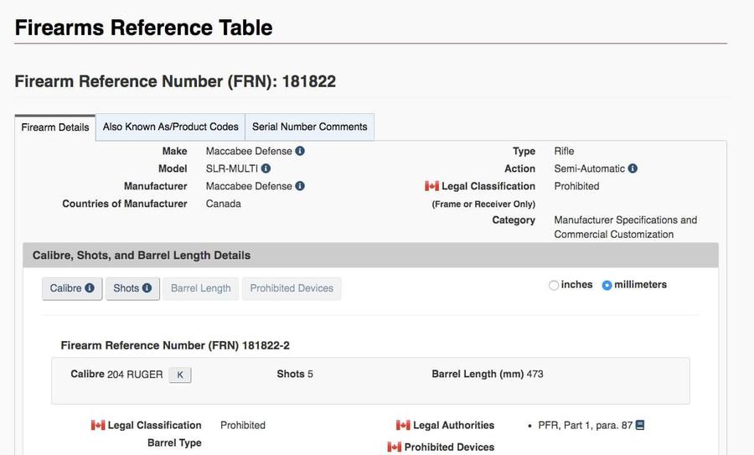Image resolution: width=754 pixels, height=455 pixels.
Task: Select the inches radio button
Action: [x=554, y=285]
